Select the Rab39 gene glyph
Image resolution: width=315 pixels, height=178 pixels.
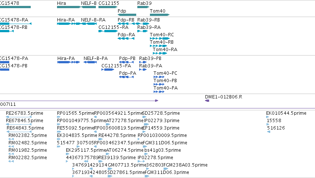143,7
